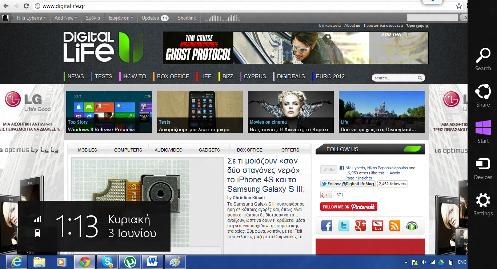
Task: Click the Digital Life logo
Action: 103,47
